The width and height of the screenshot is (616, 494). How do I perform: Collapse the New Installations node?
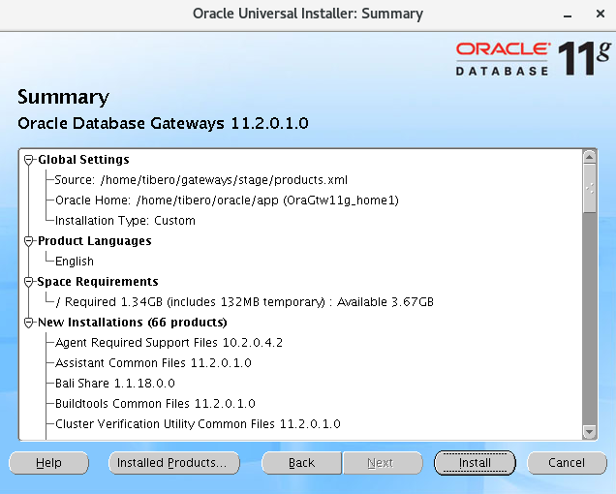[28, 323]
